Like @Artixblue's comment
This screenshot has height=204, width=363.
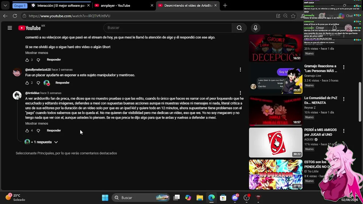[27, 131]
